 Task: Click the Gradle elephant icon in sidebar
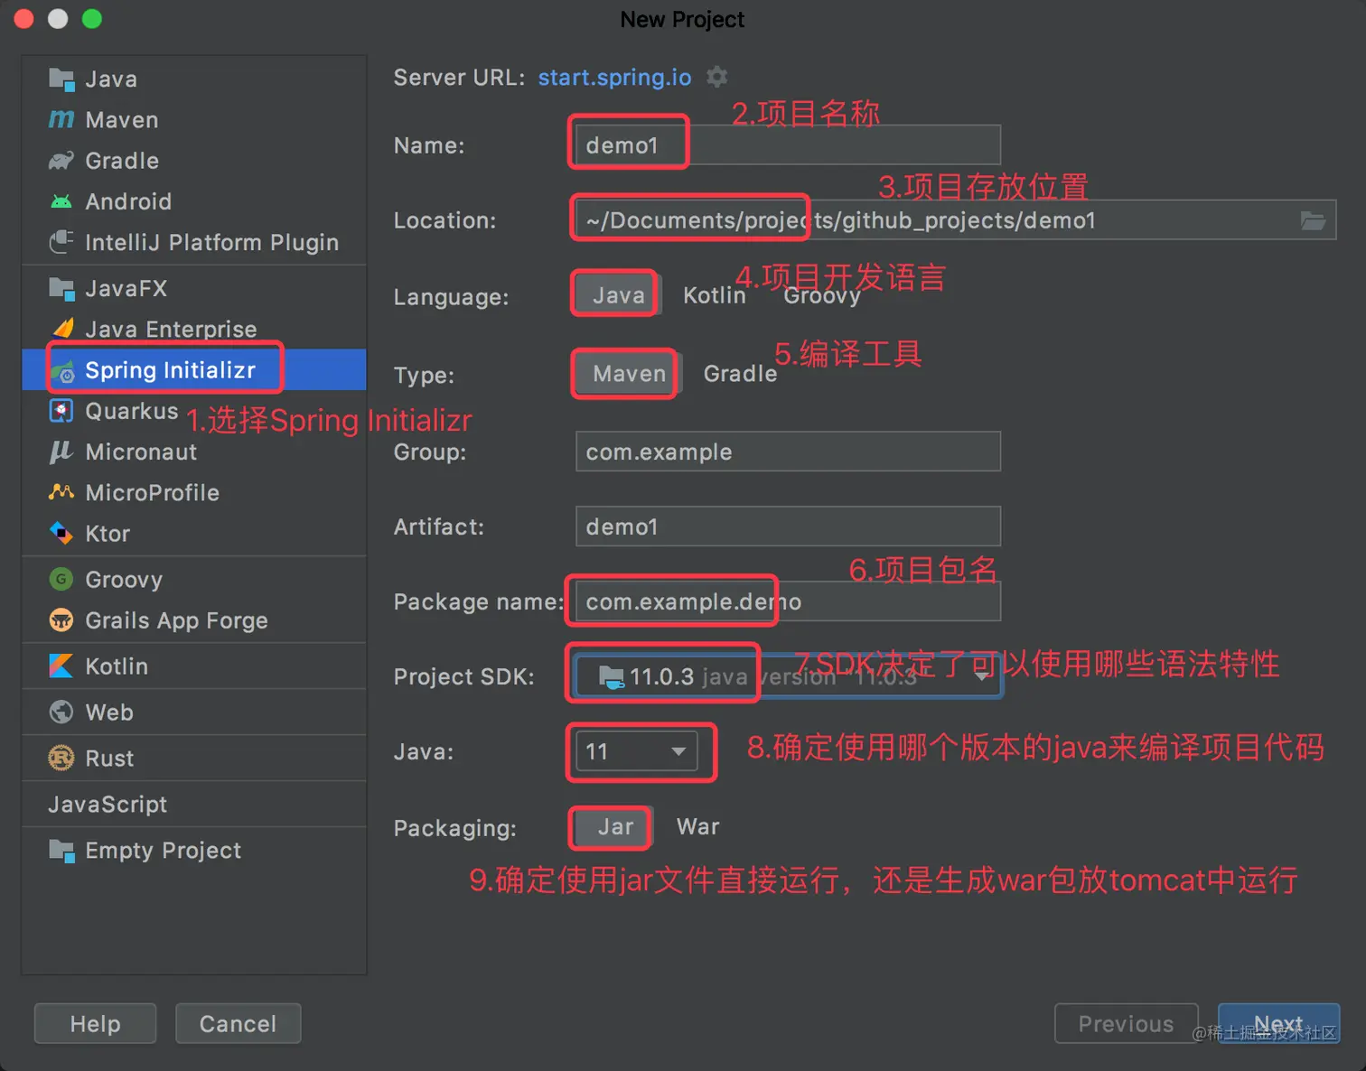61,161
